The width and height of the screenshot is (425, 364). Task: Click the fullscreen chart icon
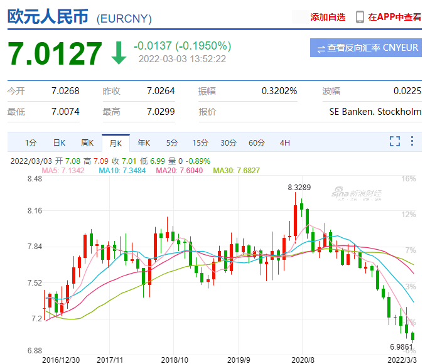pyautogui.click(x=395, y=141)
